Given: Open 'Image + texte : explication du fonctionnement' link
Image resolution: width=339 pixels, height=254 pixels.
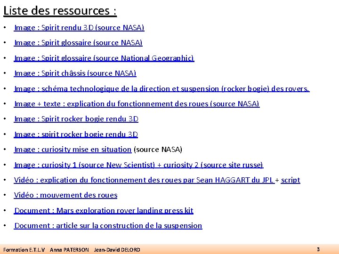Looking at the screenshot, I should point(137,103).
